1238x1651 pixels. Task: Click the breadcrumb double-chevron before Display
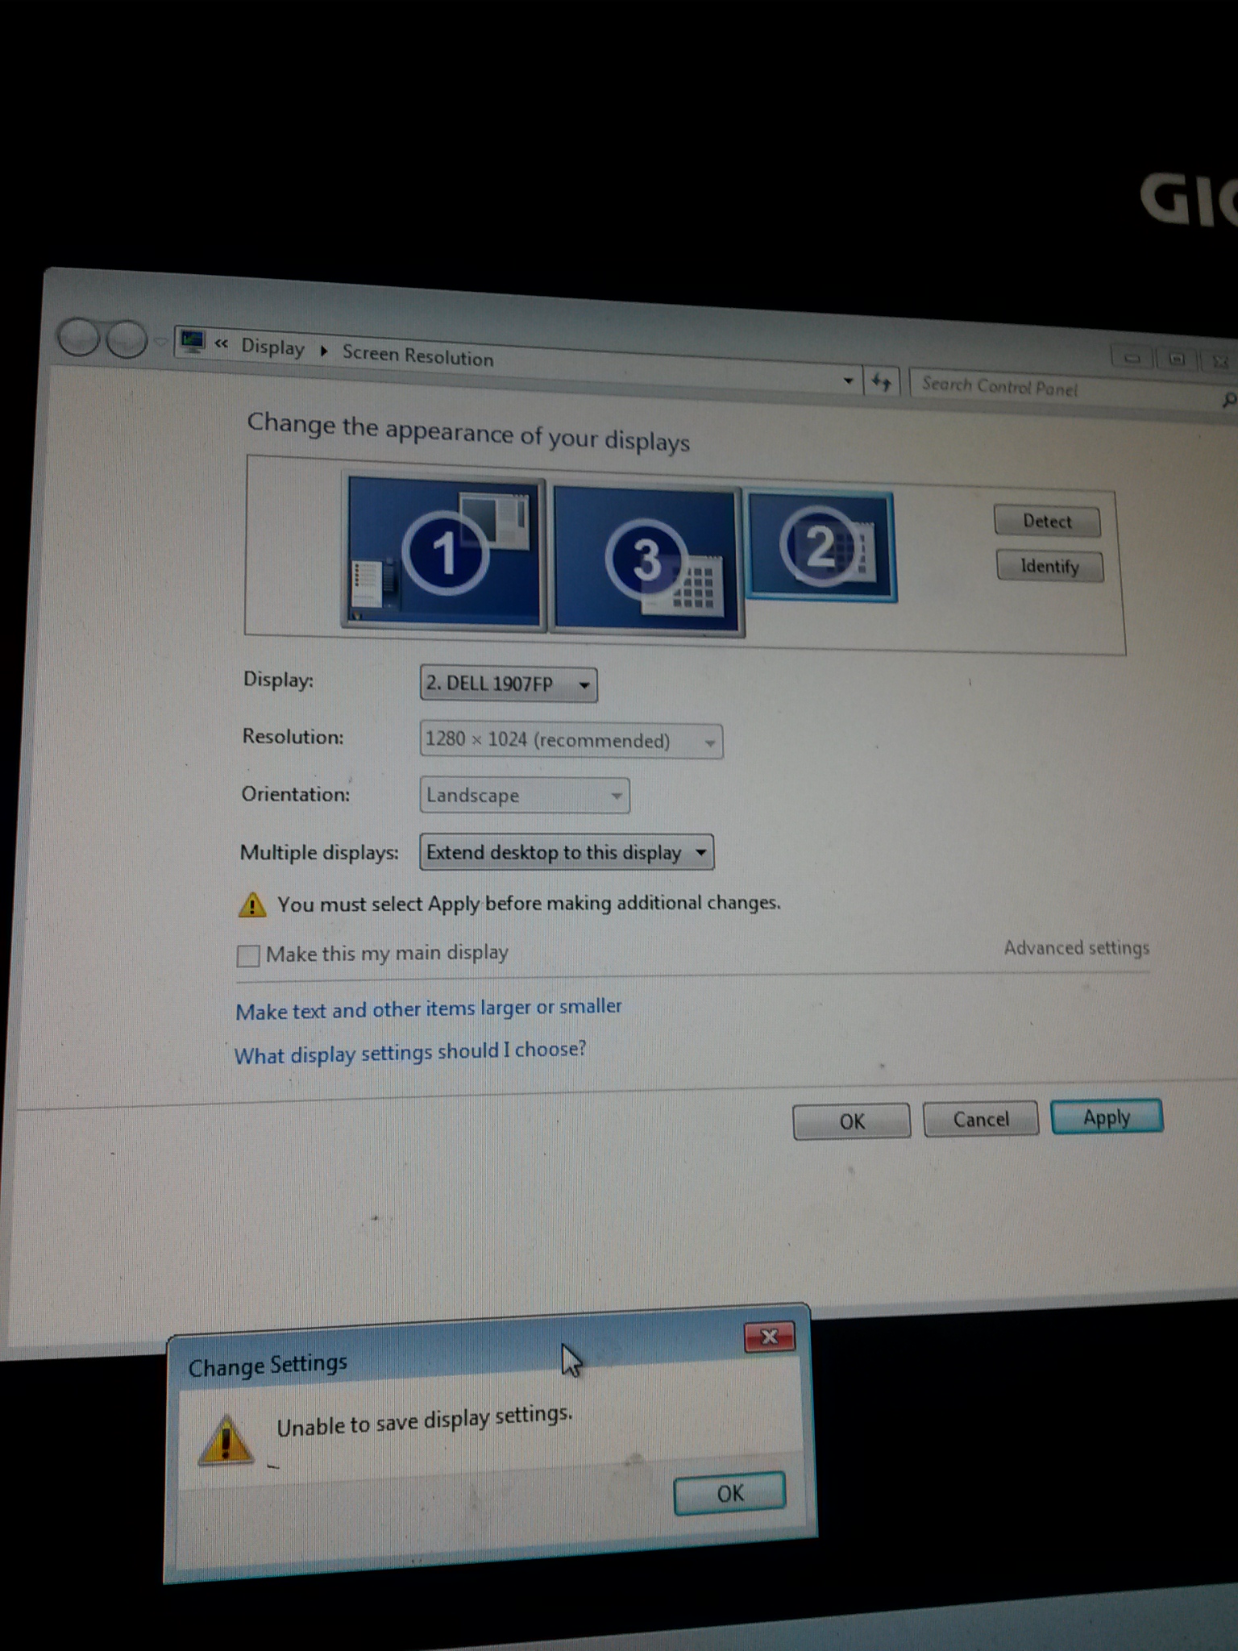[222, 344]
